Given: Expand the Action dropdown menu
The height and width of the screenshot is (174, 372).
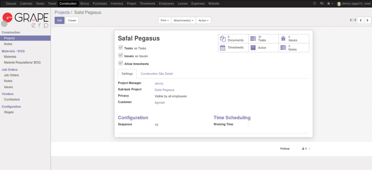Looking at the screenshot, I should tap(203, 20).
